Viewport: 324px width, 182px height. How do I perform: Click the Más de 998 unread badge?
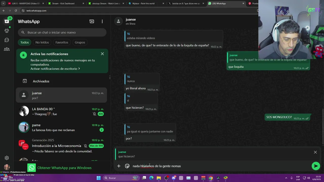[96, 146]
